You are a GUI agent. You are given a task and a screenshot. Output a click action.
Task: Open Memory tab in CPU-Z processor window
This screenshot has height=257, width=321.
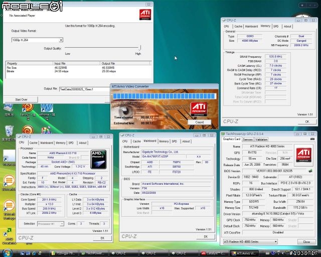(61, 143)
